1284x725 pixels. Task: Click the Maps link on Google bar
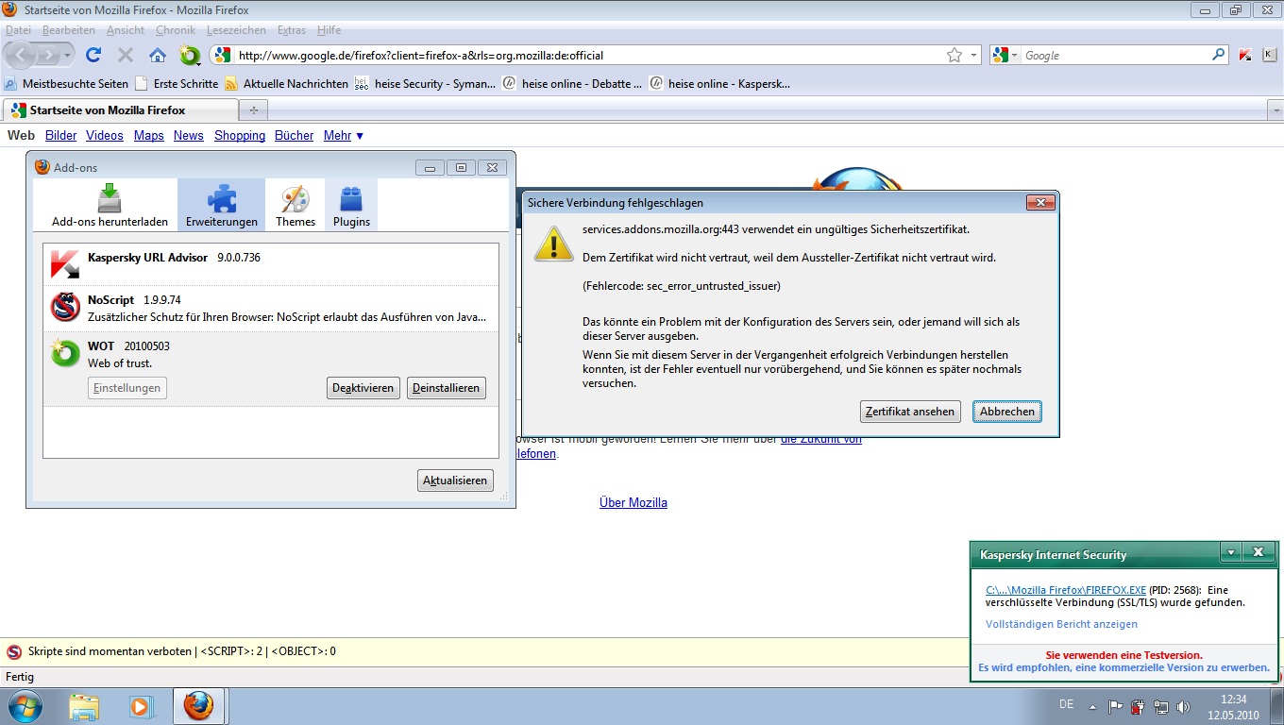point(149,136)
